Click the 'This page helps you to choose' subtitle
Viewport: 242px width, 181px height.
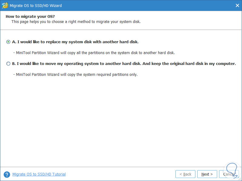[76, 22]
